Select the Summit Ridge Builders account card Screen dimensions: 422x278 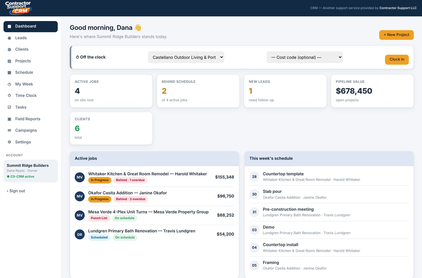[31, 171]
